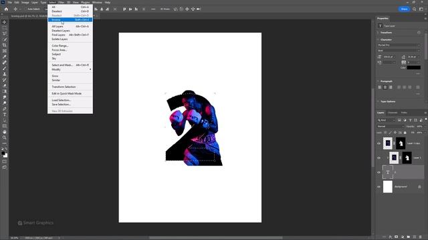The width and height of the screenshot is (428, 240).
Task: Toggle lock all on the Layers lock row
Action: coord(405,133)
